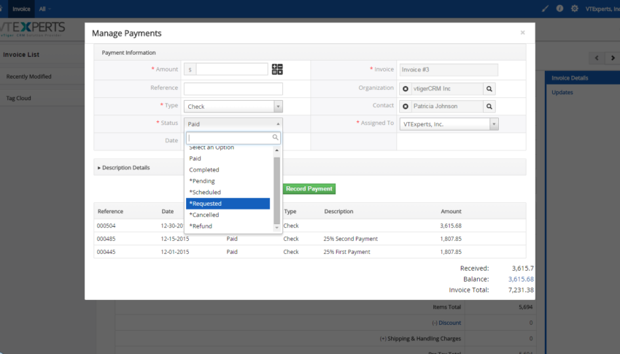Screen dimensions: 620x354
Task: Click payment reference 000485
Action: pyautogui.click(x=106, y=239)
